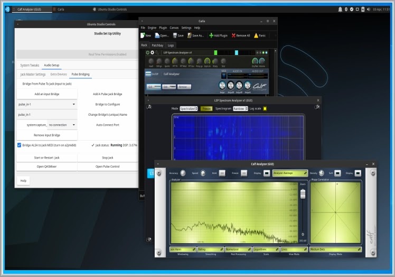This screenshot has width=395, height=277.
Task: Click the Speed knob in Calf Analyzer
Action: (203, 173)
